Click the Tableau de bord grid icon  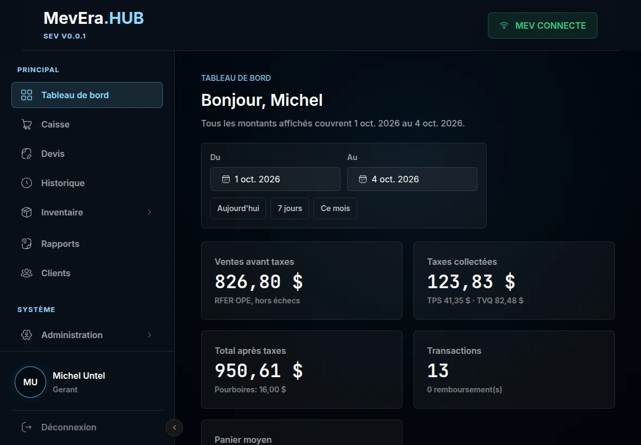[x=27, y=95]
